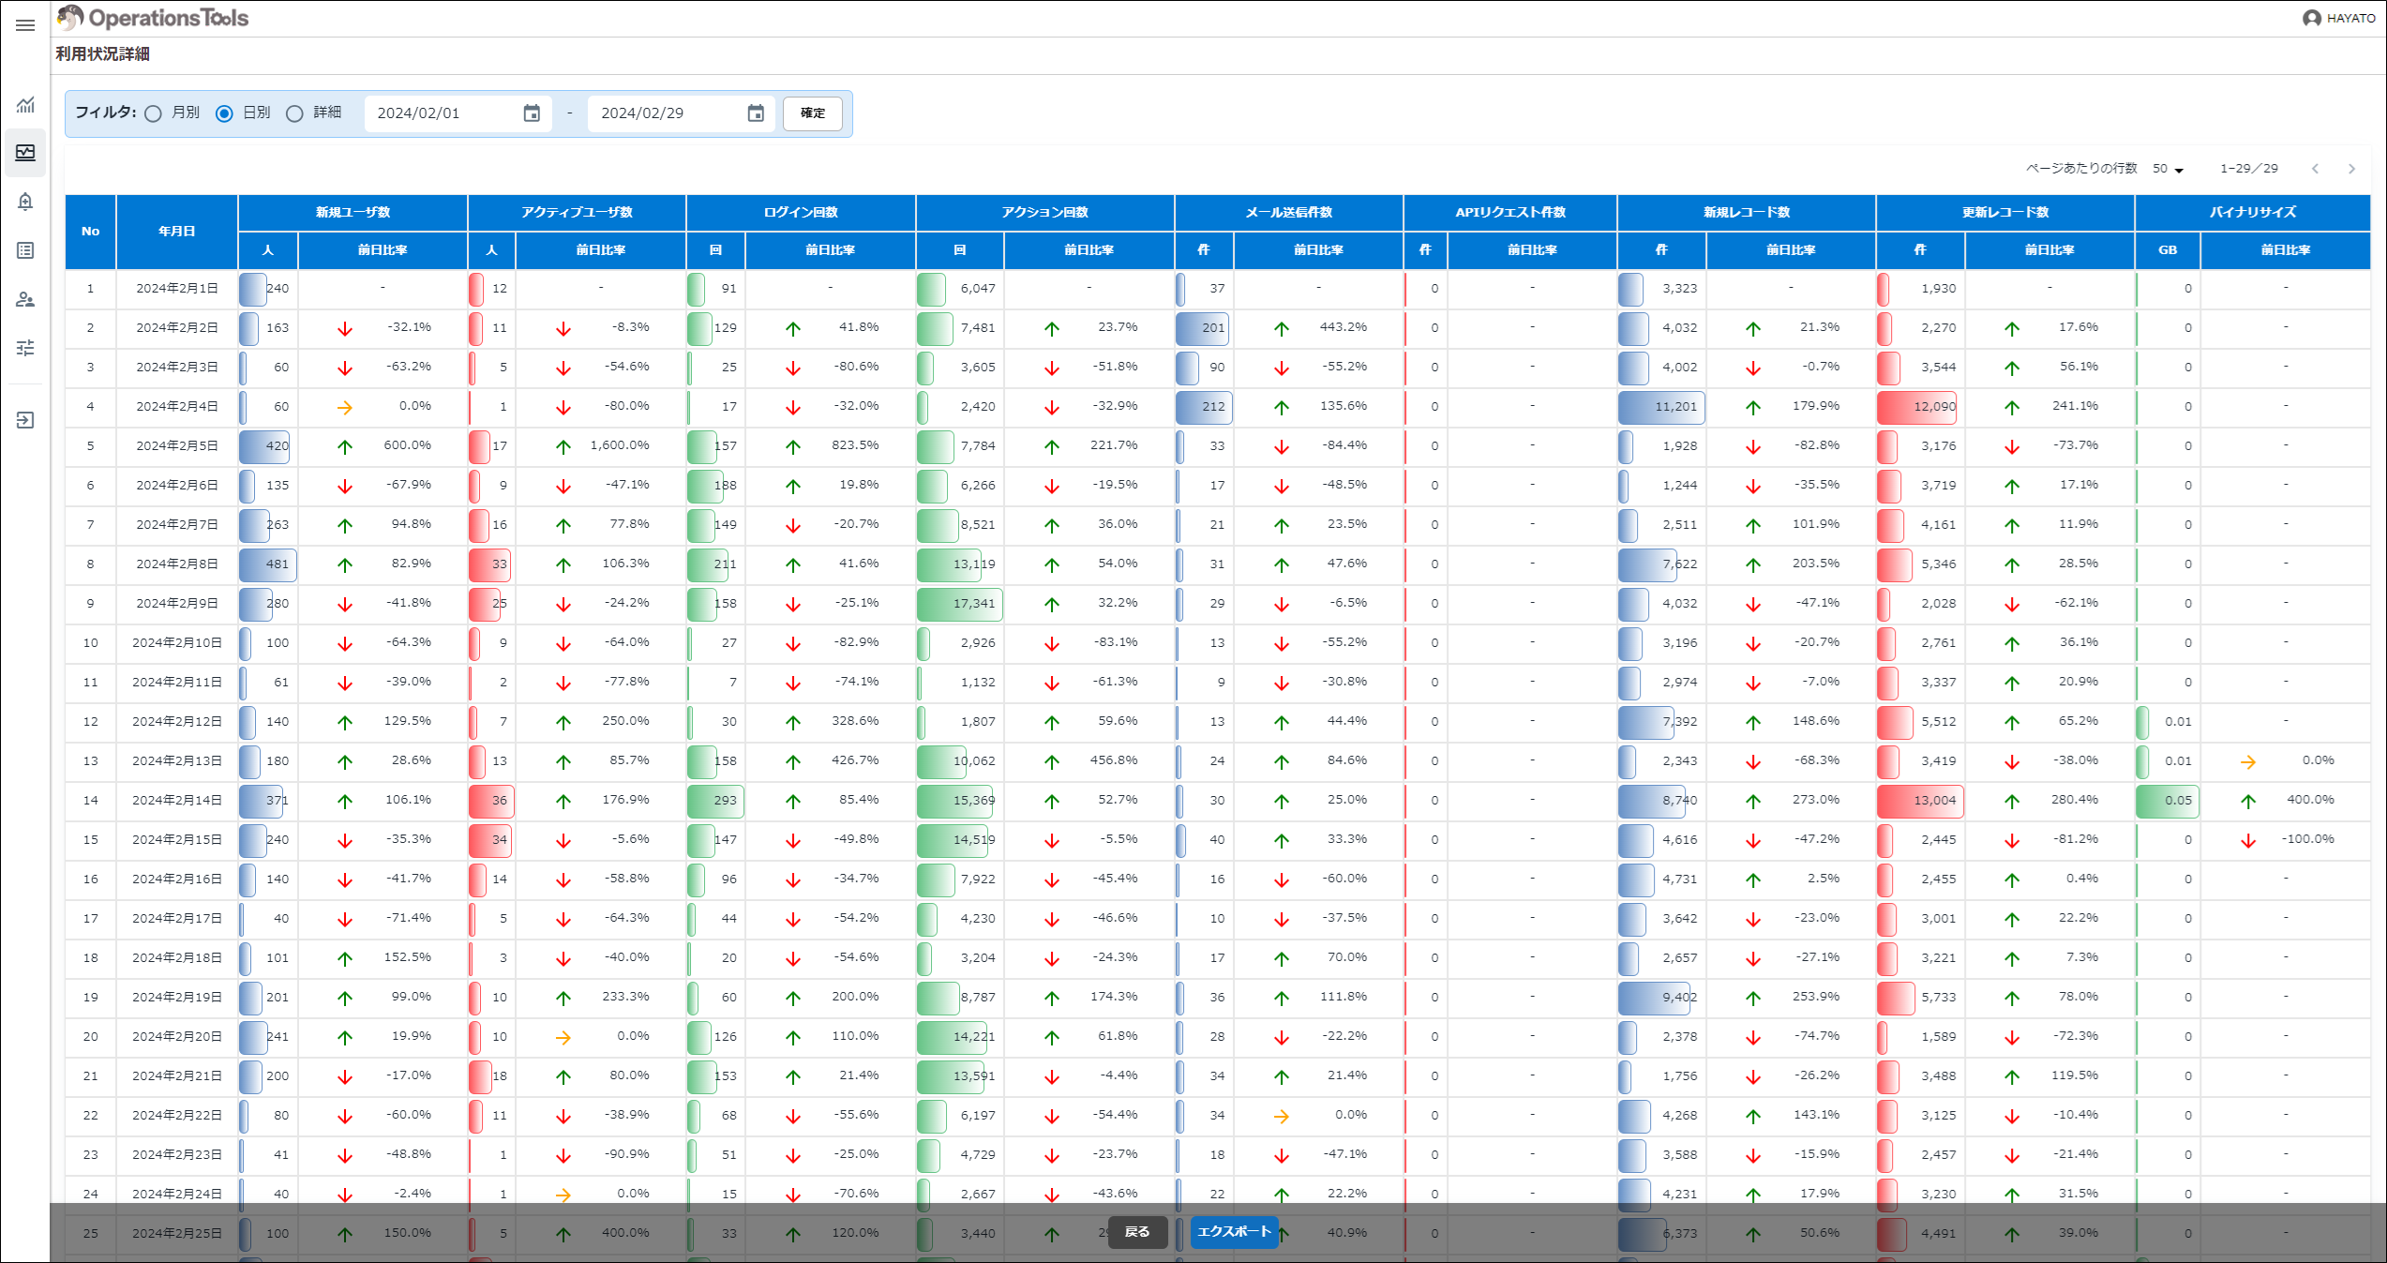Image resolution: width=2387 pixels, height=1263 pixels.
Task: Click the 481 new users data bar
Action: [268, 564]
